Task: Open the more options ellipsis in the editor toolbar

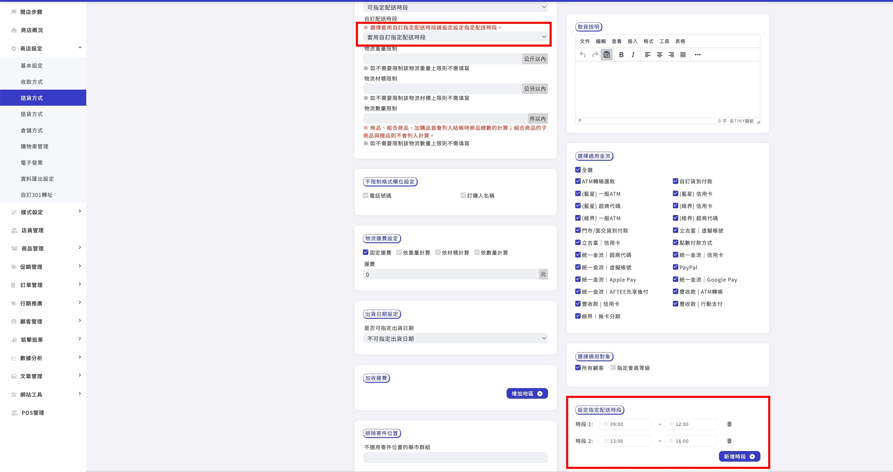Action: (x=698, y=54)
